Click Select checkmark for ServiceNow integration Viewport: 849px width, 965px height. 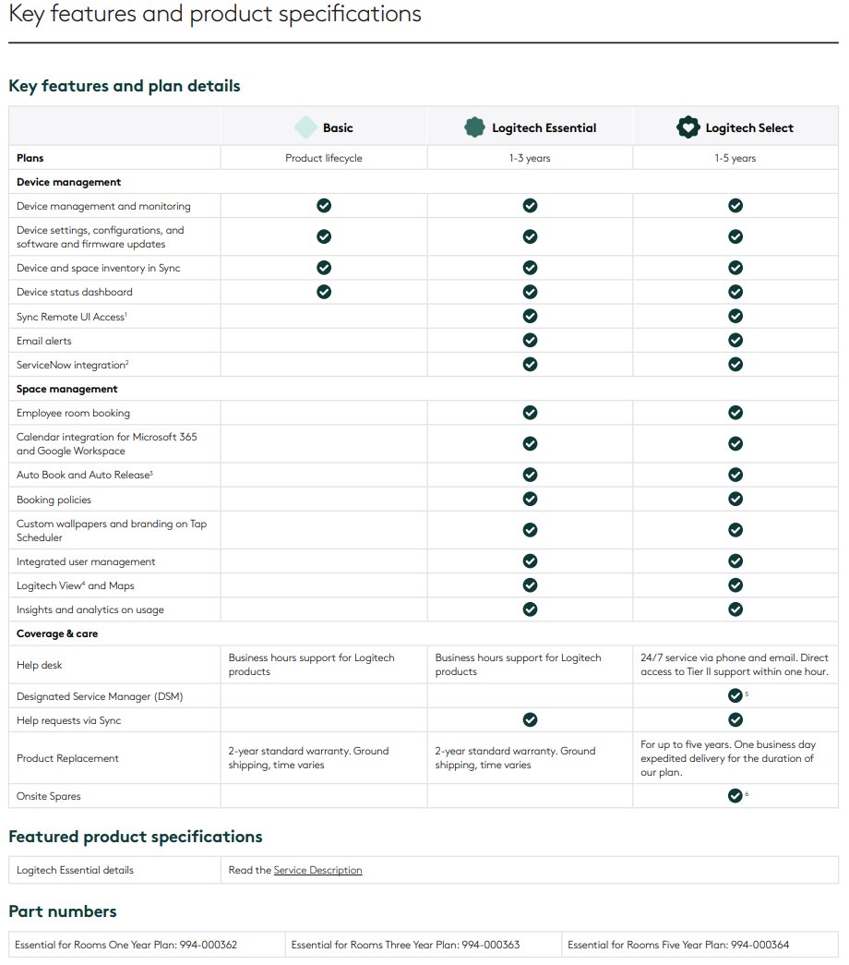[735, 364]
